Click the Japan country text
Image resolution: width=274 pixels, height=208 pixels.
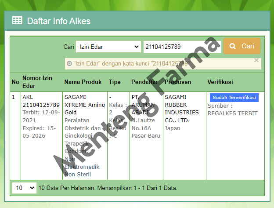173,128
